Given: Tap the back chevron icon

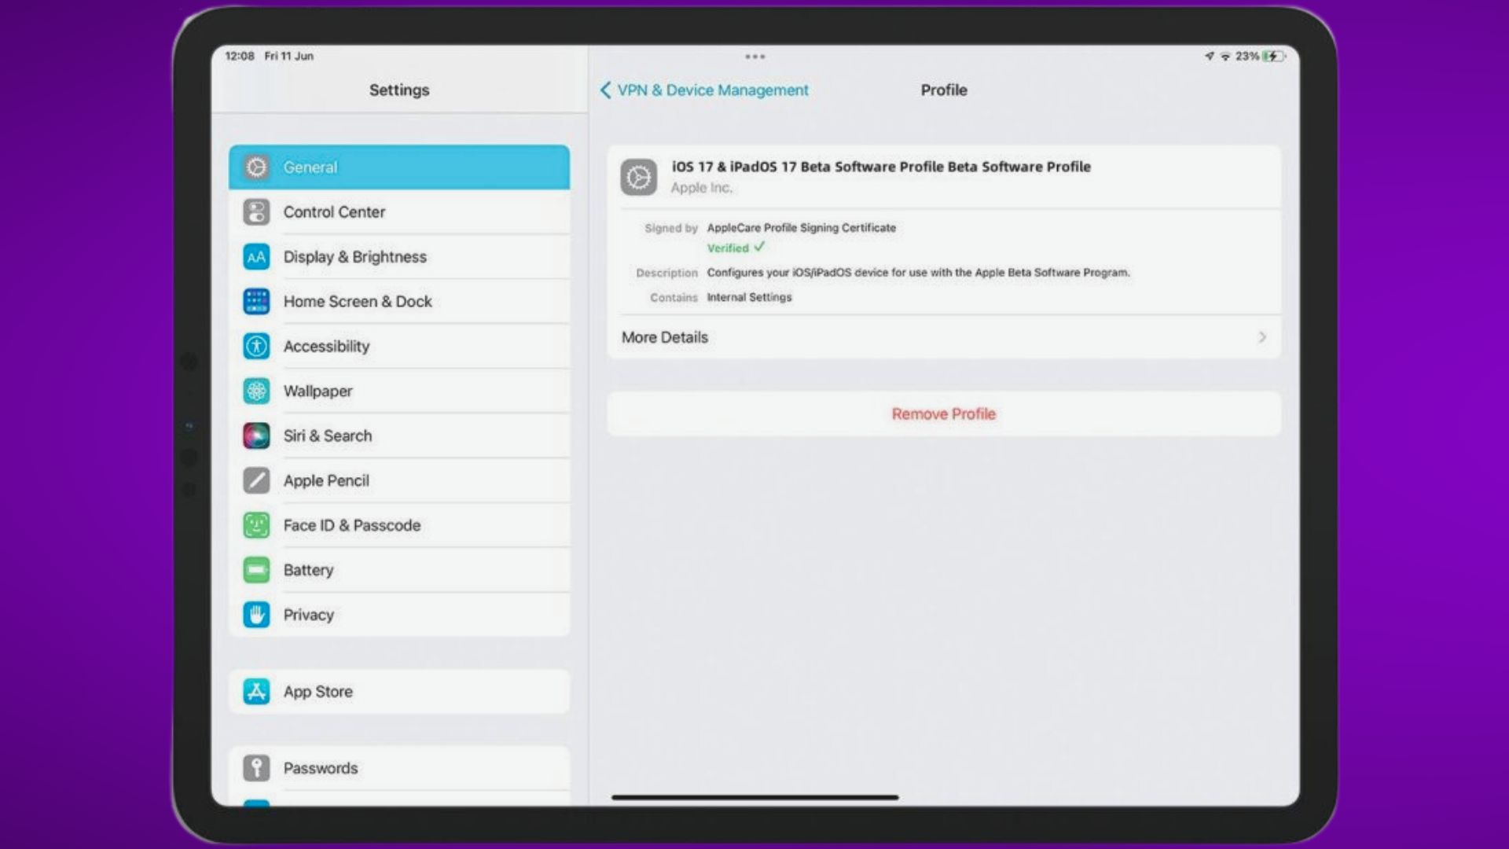Looking at the screenshot, I should tap(605, 90).
